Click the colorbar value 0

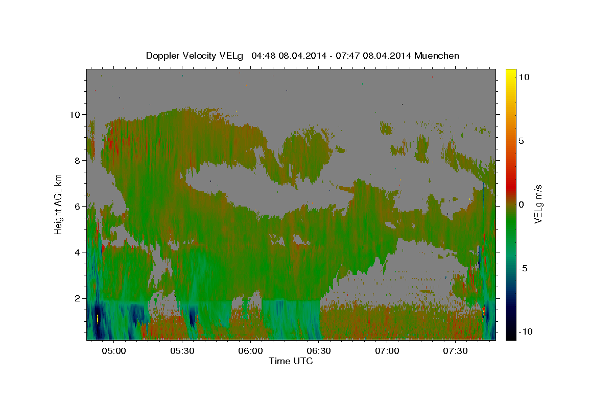[522, 205]
